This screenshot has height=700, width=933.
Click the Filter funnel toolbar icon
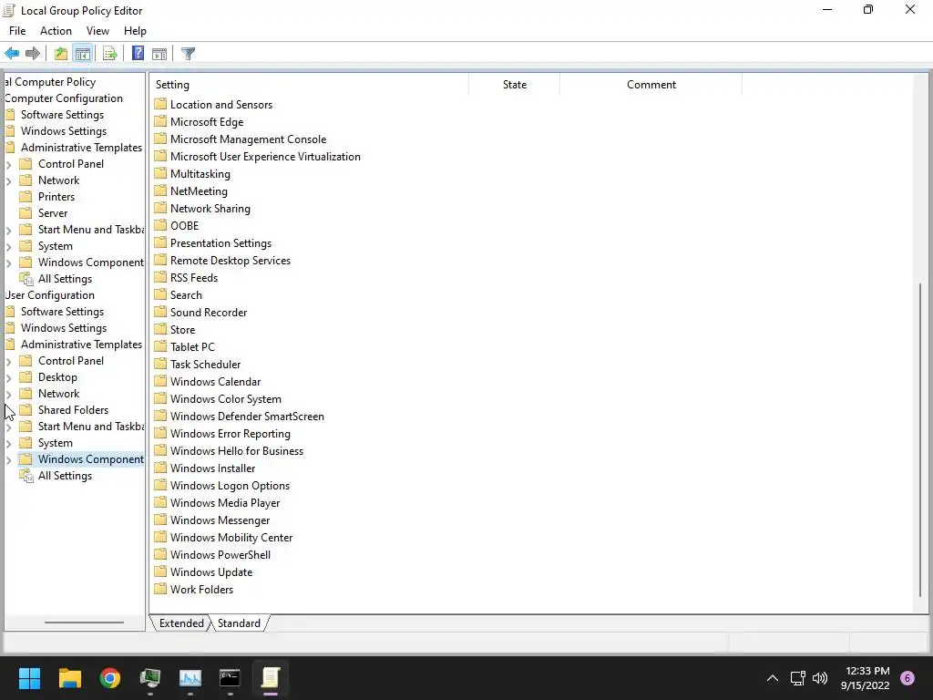point(188,54)
